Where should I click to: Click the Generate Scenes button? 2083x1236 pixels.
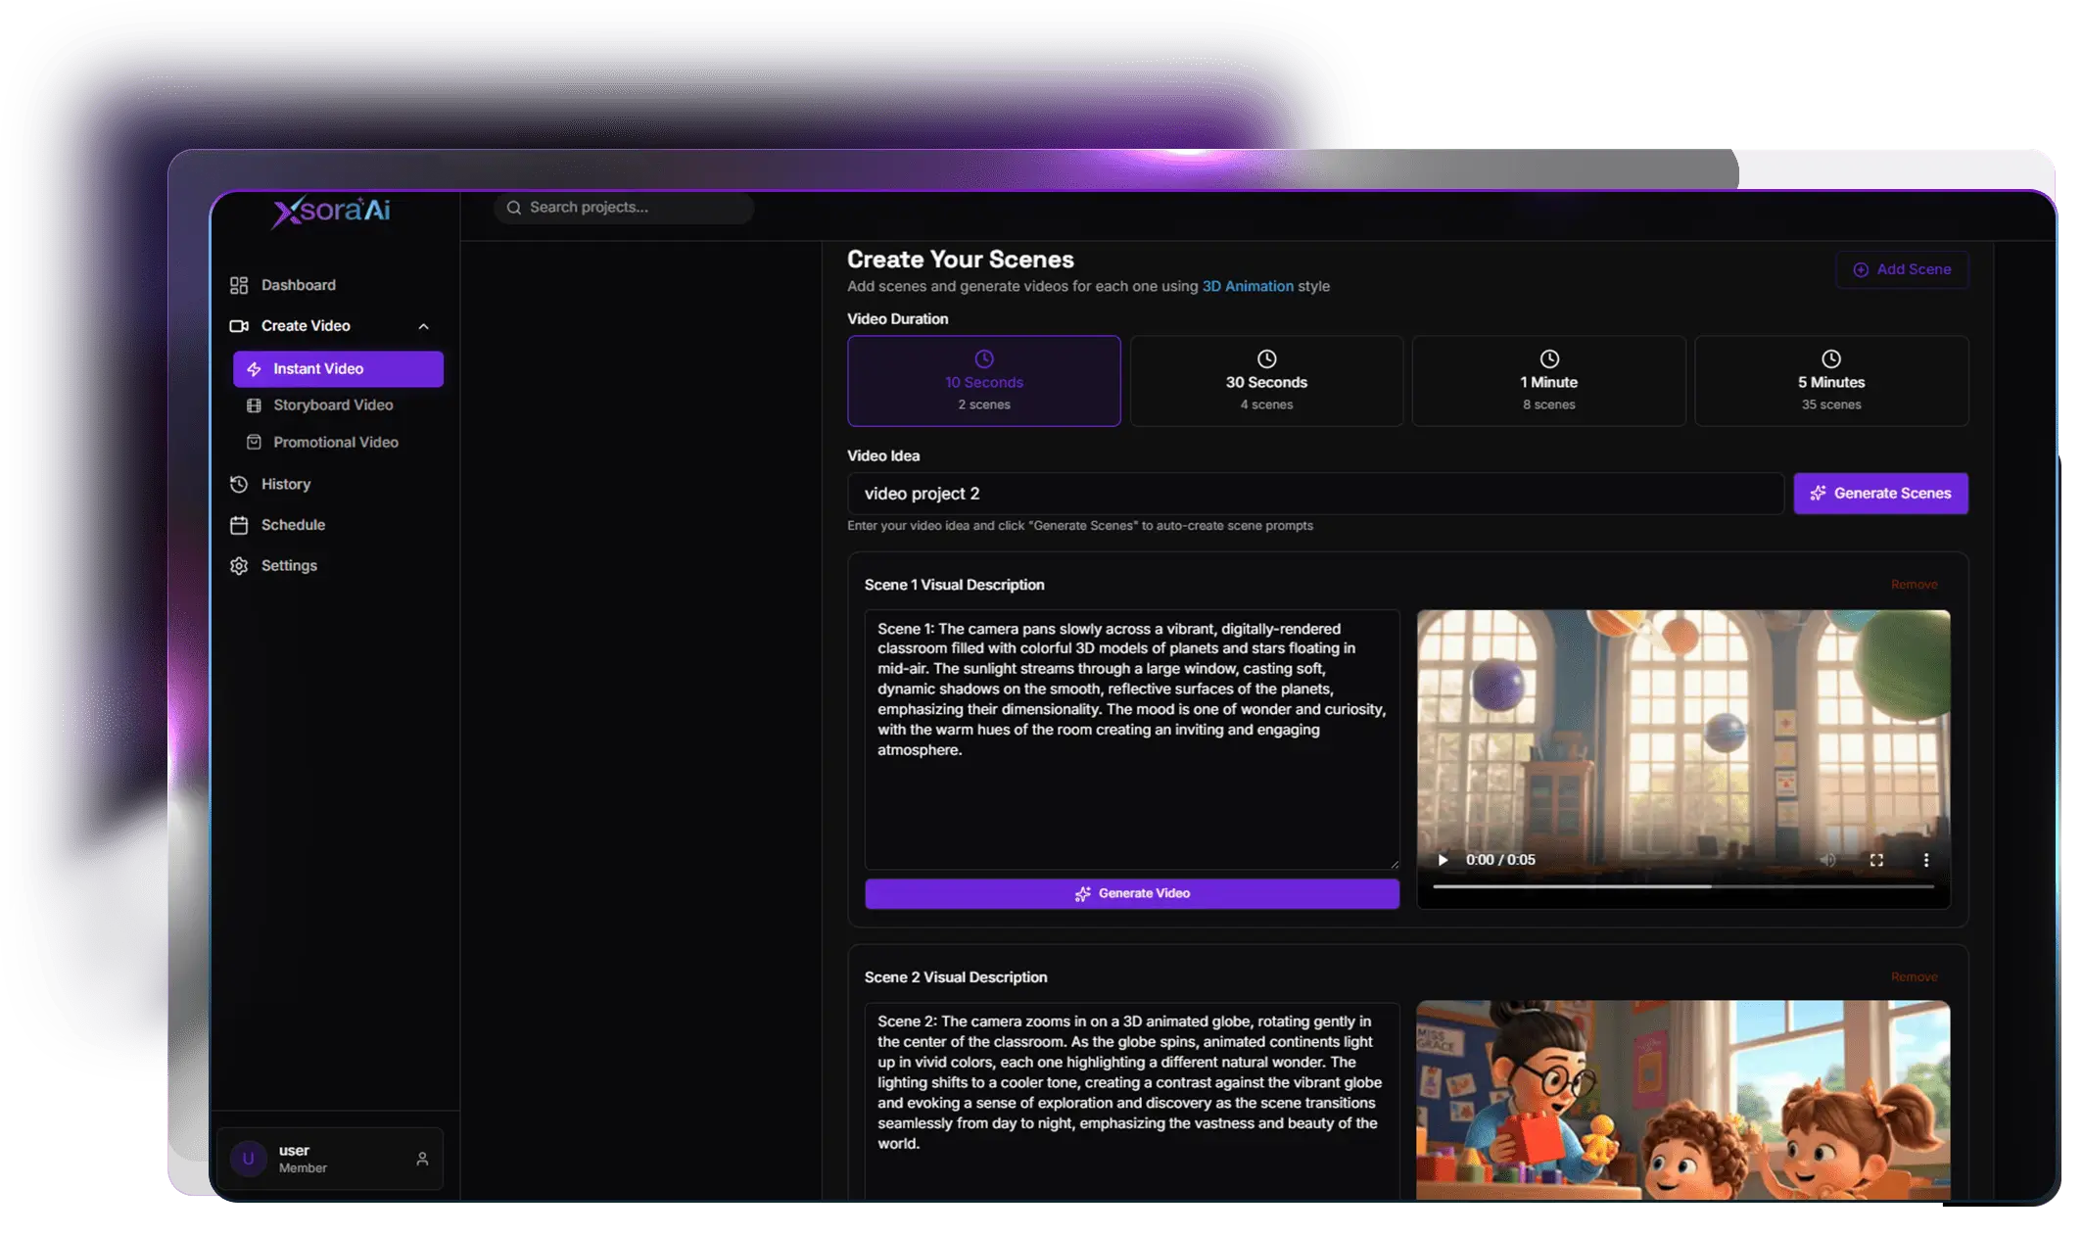tap(1880, 494)
